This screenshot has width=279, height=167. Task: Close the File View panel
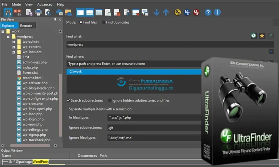point(60,20)
